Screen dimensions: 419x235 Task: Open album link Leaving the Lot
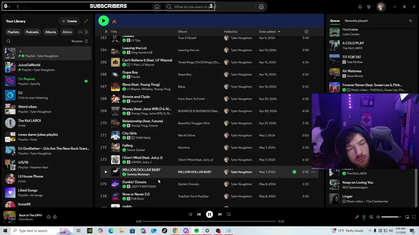[x=189, y=50]
